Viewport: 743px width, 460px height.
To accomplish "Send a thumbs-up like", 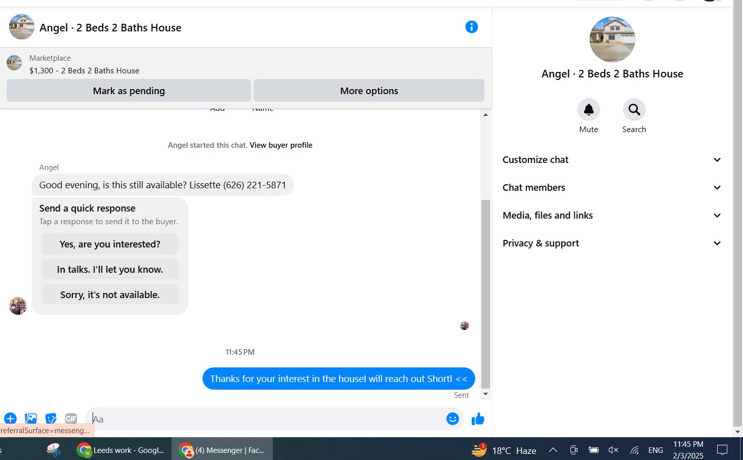I will (x=478, y=419).
